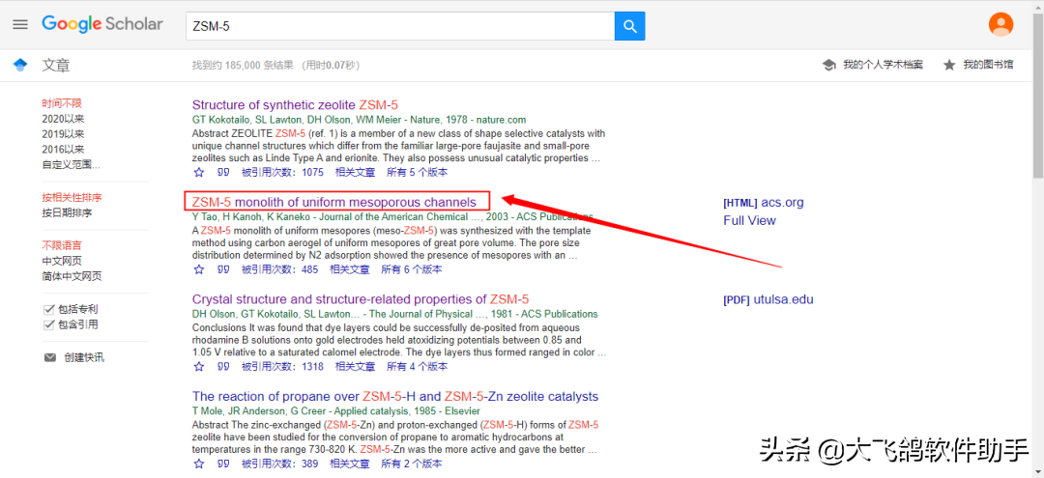Open the hamburger menu icon

point(20,24)
